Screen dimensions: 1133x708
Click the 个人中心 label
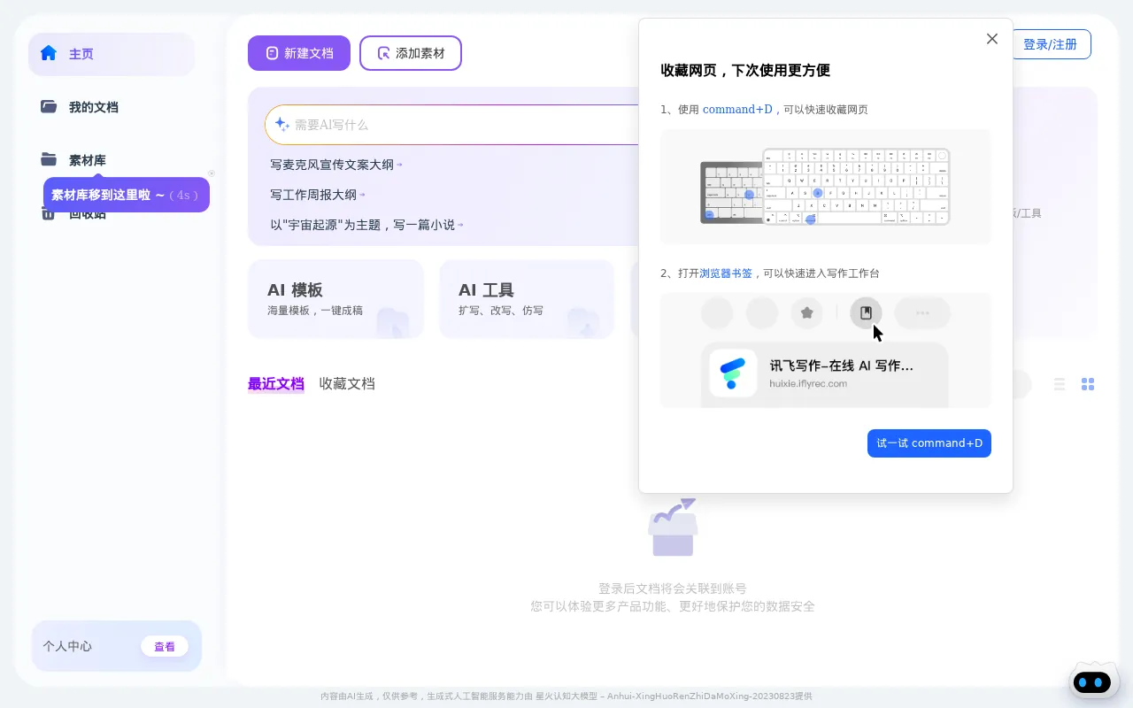(x=67, y=646)
